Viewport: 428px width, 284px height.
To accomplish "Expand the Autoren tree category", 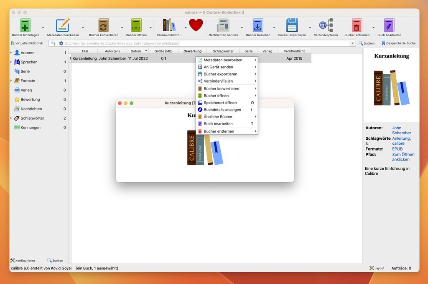I will tap(11, 53).
